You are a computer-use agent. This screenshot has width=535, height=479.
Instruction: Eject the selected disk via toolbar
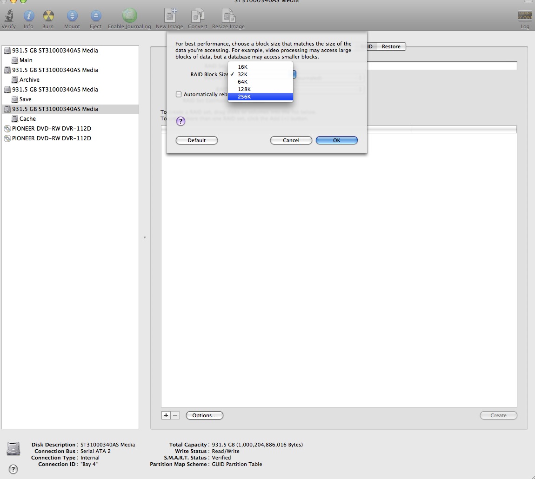[95, 16]
